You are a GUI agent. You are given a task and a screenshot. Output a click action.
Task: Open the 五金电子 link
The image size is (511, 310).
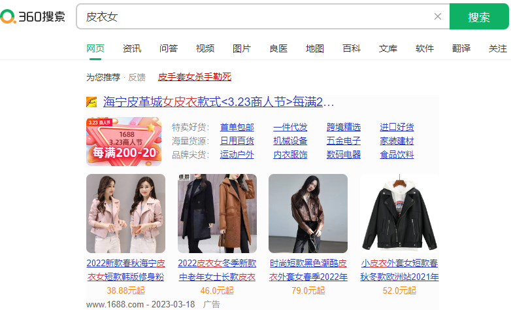(x=344, y=141)
